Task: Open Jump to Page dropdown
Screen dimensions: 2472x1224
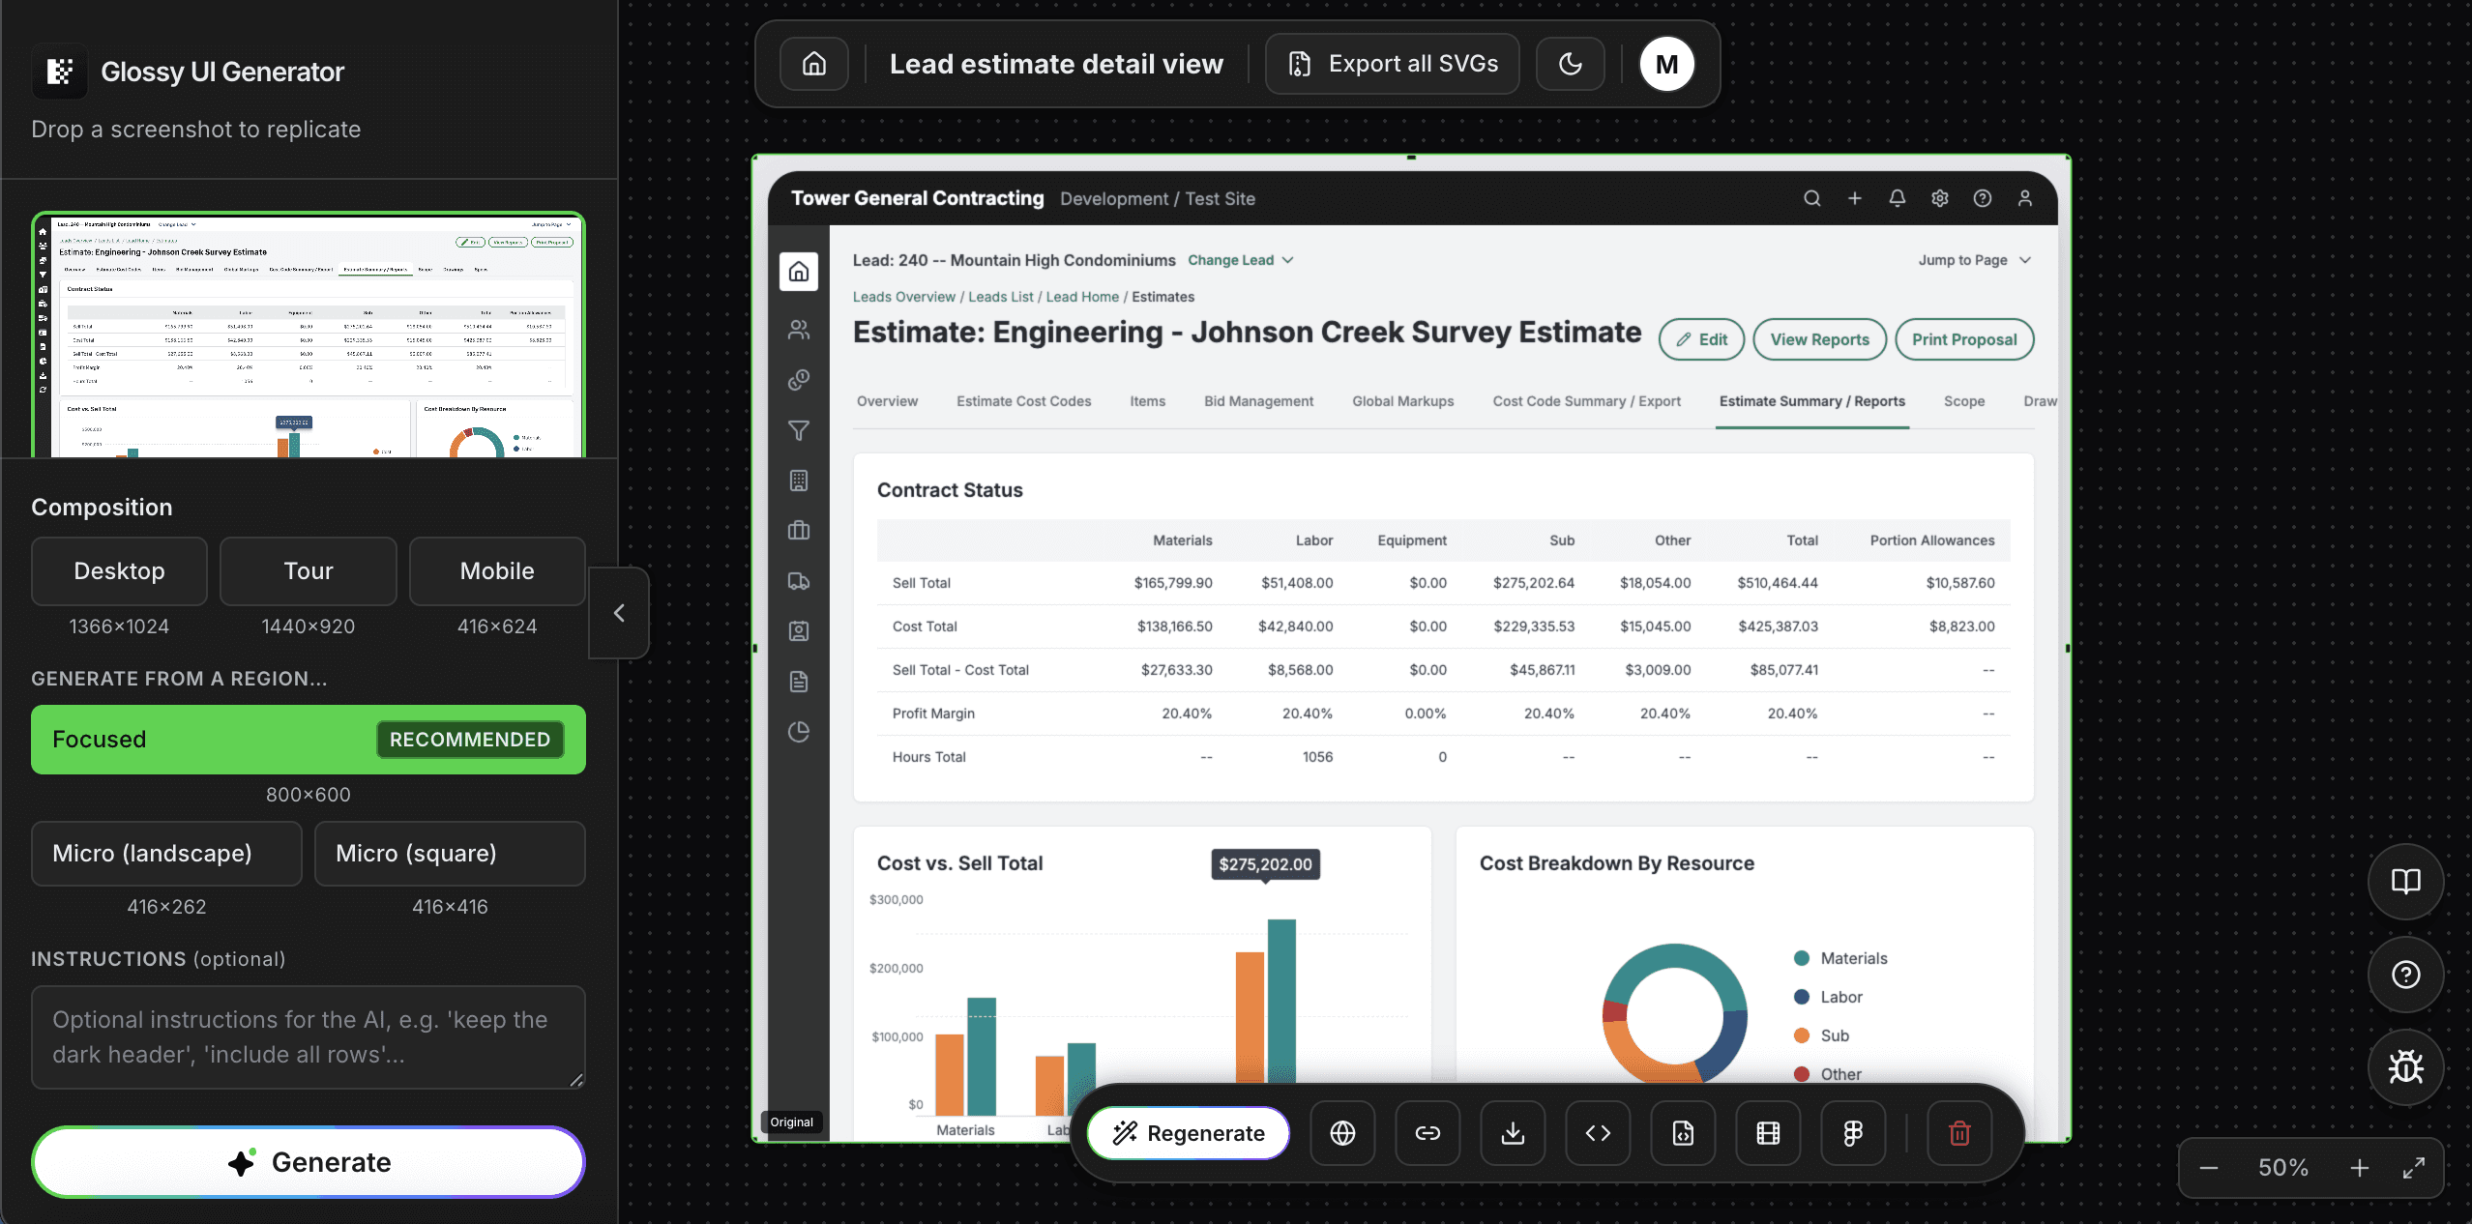Action: point(1974,260)
